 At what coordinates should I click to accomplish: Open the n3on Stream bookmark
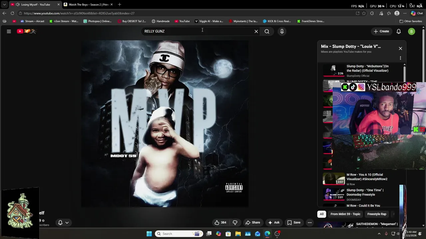tap(64, 21)
